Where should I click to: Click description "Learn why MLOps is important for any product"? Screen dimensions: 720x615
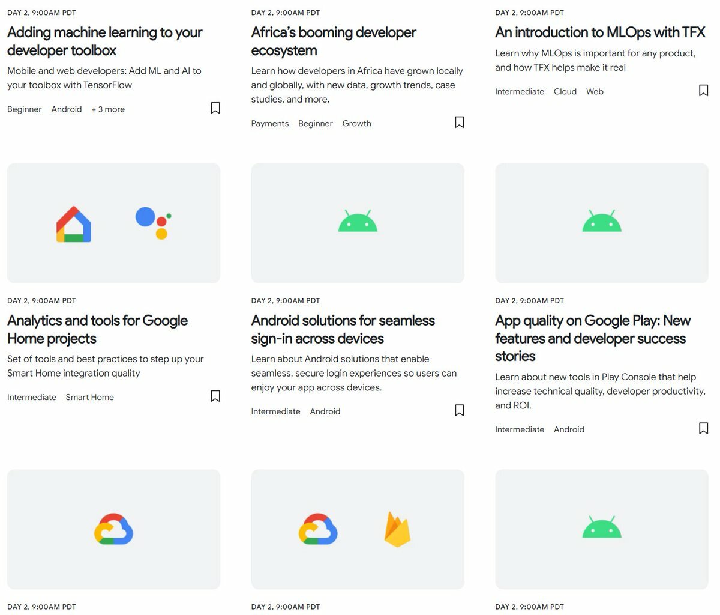pos(595,61)
